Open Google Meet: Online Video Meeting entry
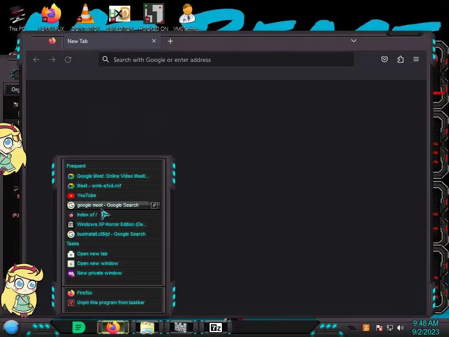The height and width of the screenshot is (337, 449). click(114, 176)
